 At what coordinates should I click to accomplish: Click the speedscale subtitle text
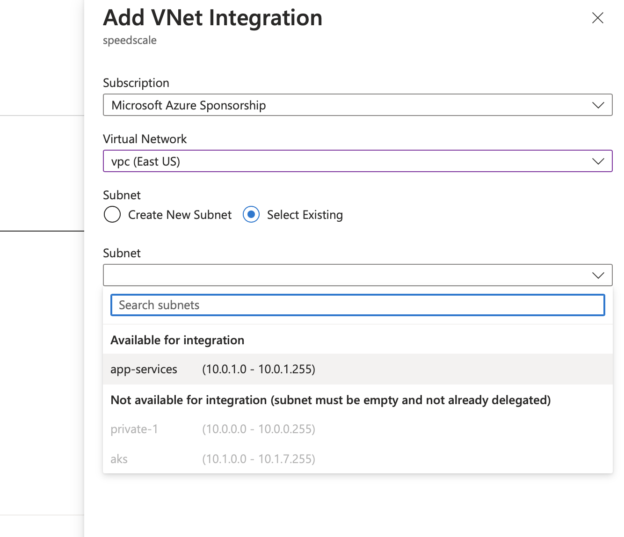[130, 41]
